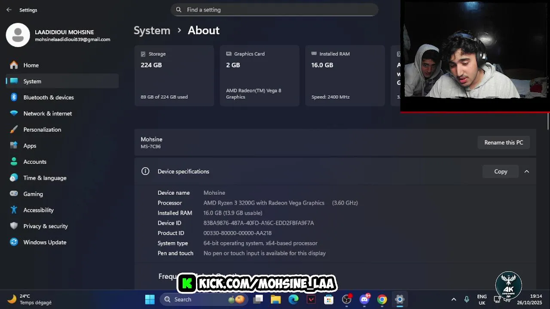Open the Storage 224 GB card

click(x=174, y=76)
